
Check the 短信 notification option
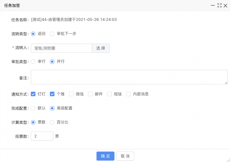110,94
